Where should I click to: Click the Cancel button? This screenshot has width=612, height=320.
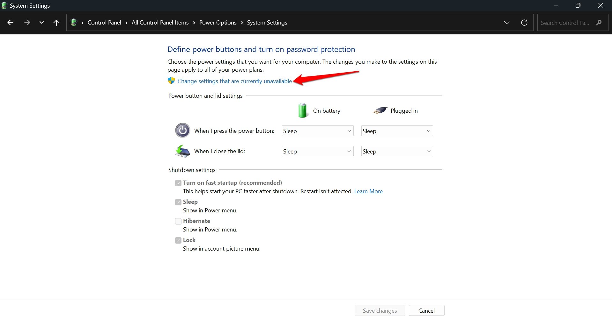pos(426,310)
